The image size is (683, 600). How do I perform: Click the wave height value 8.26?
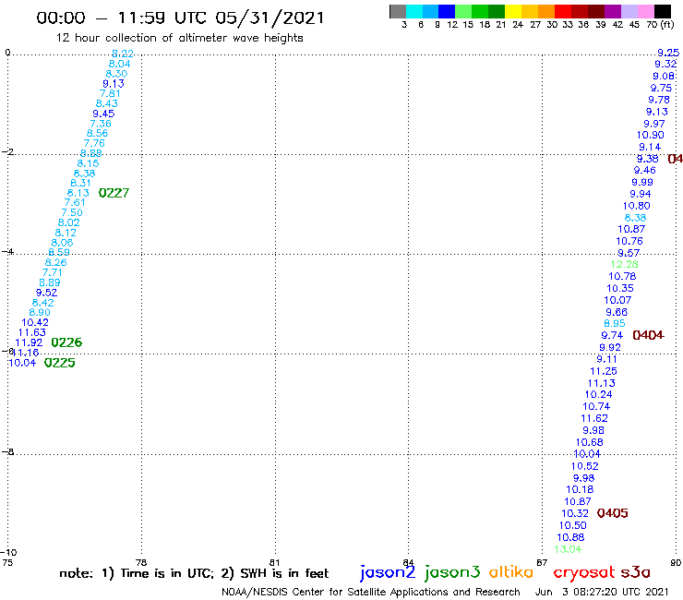[x=55, y=262]
